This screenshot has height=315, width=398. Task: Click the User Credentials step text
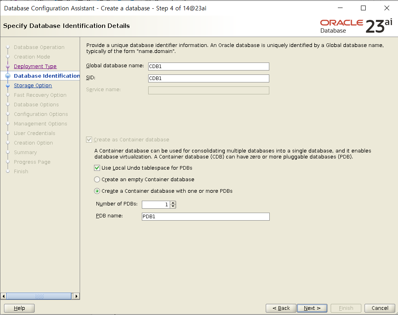coord(35,133)
